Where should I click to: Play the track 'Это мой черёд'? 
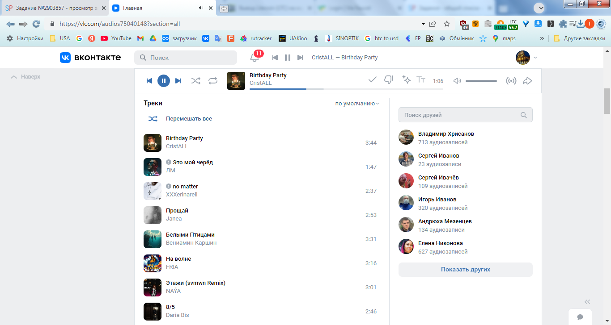(153, 167)
